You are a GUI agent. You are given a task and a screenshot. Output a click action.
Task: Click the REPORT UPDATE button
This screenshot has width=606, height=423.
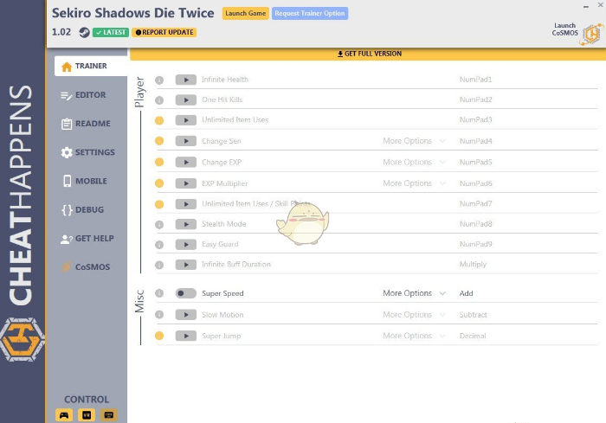[164, 33]
